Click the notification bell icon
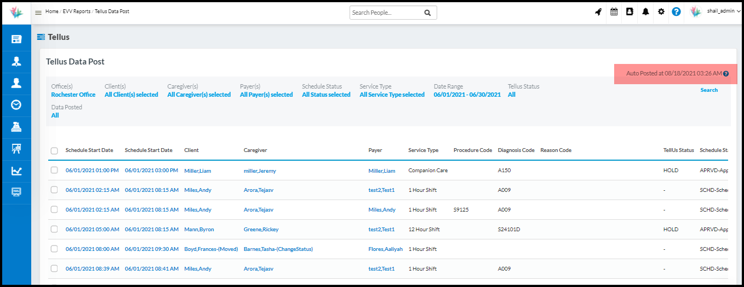 point(645,12)
